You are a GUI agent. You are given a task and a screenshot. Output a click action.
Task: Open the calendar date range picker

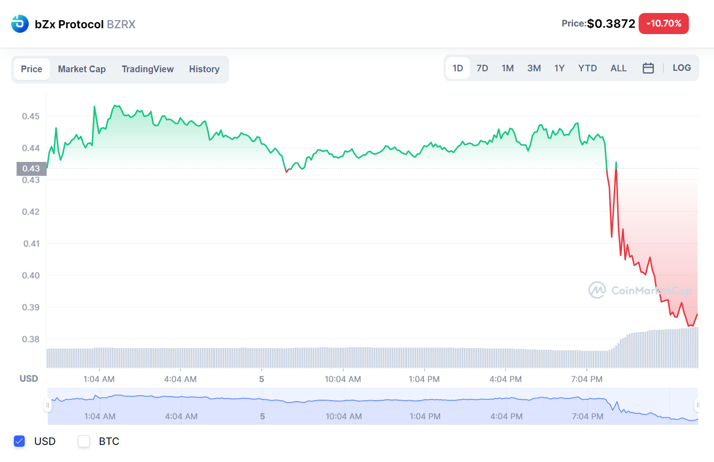648,68
